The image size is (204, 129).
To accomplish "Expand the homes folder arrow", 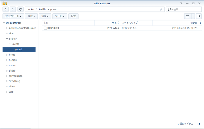I will click(7, 60).
